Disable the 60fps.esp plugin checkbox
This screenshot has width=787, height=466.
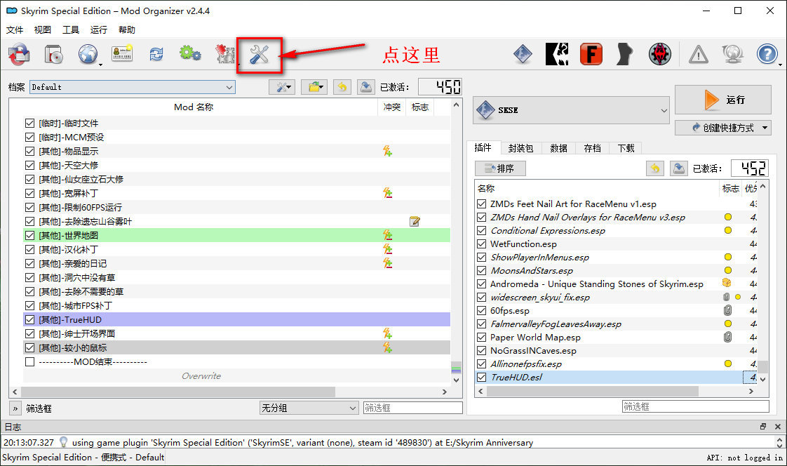click(x=481, y=310)
